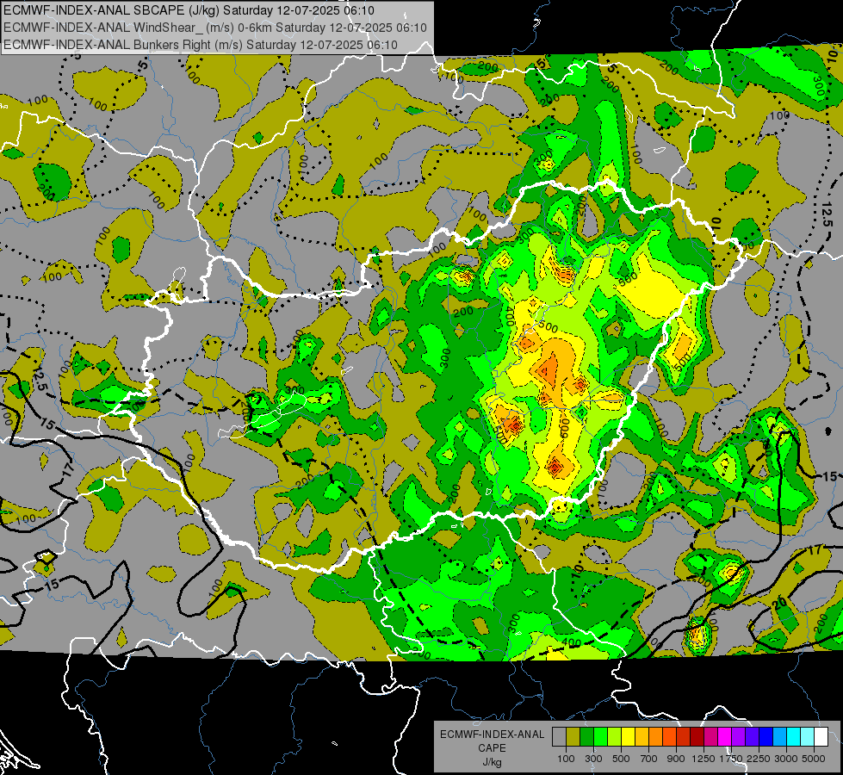Click the legend value 300

(593, 759)
